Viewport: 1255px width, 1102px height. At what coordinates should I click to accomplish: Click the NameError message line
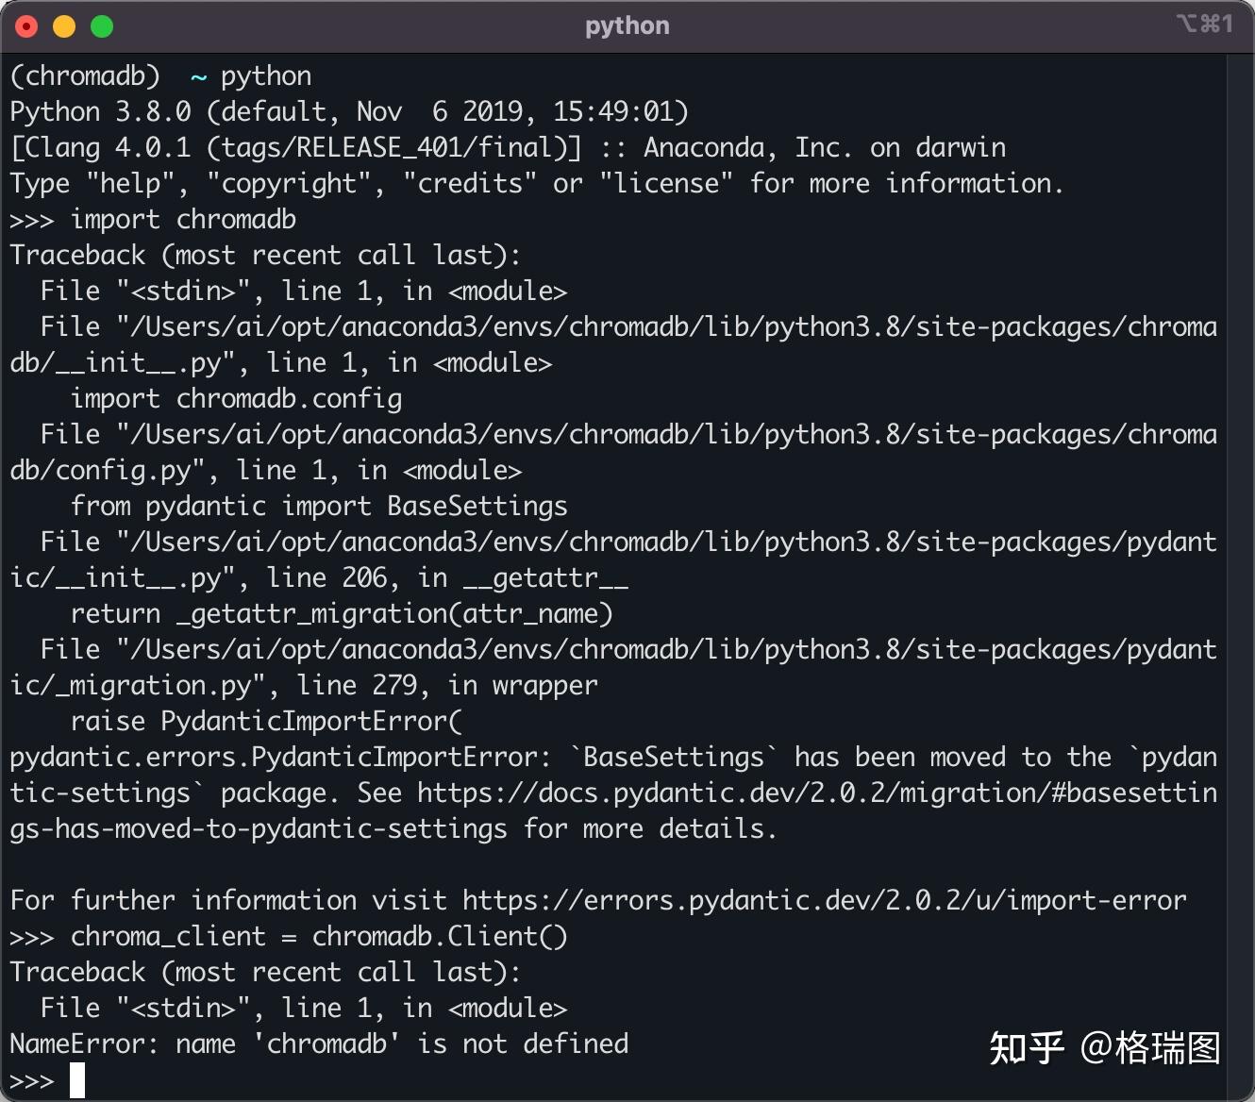click(319, 1044)
